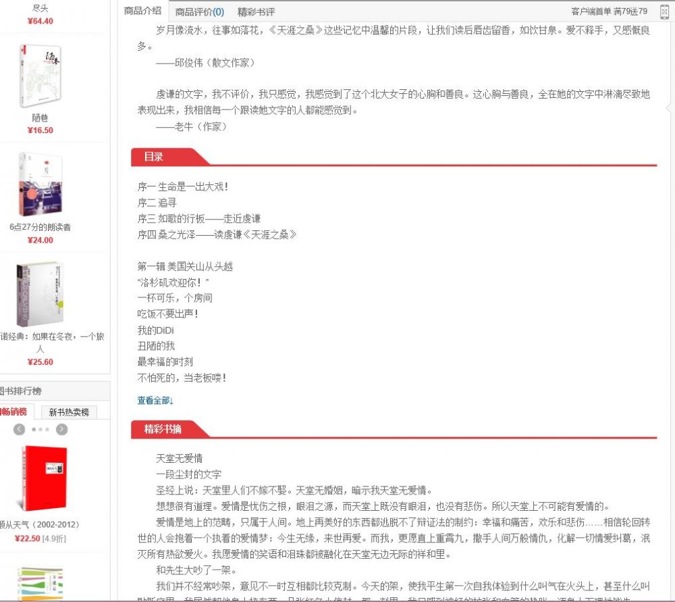Click the 客户端首单 满79送79 promotion
Screen dimensions: 675x602
(x=609, y=11)
